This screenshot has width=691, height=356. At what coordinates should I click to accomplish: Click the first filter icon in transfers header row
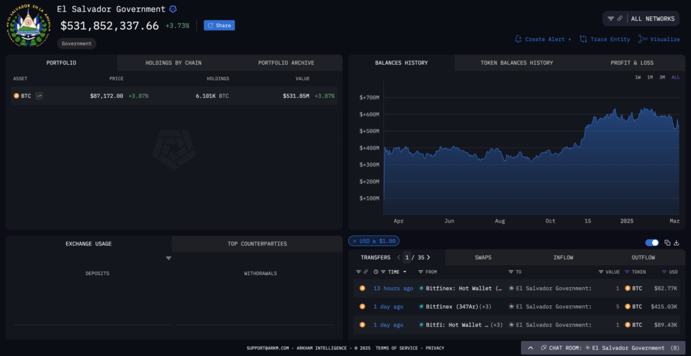(x=358, y=272)
